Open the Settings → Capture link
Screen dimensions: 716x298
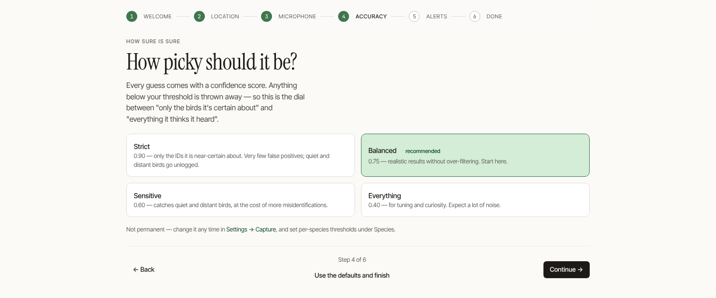(x=251, y=229)
